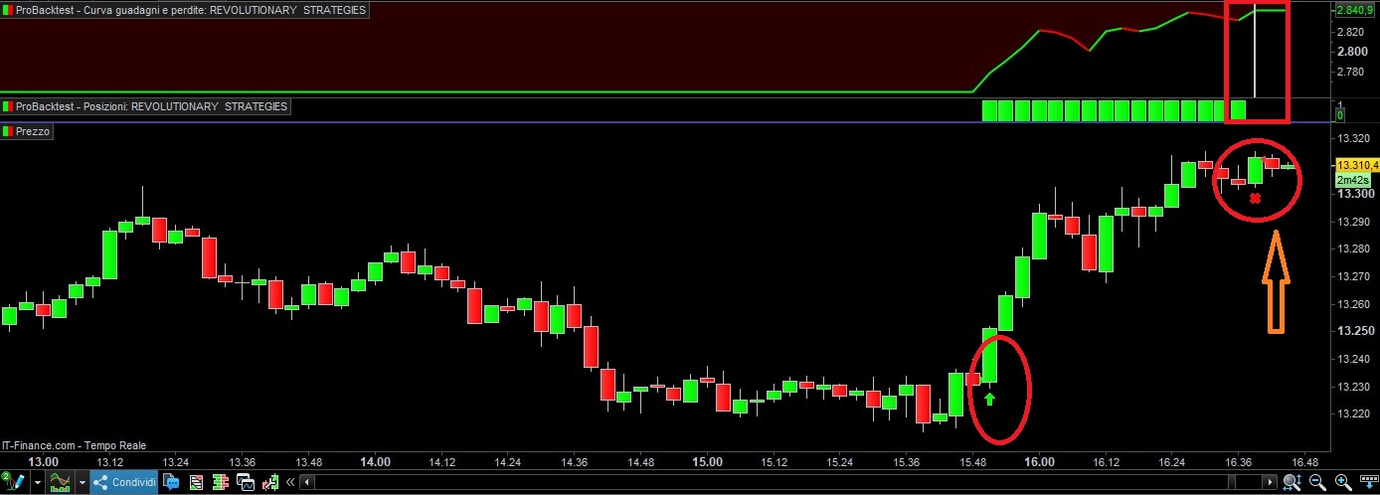Click the timeframe export arrow icon
Screen dimensions: 1380x495
click(1369, 482)
